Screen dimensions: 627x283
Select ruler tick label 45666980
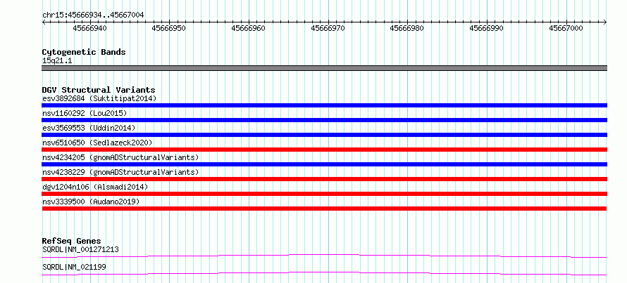(407, 29)
